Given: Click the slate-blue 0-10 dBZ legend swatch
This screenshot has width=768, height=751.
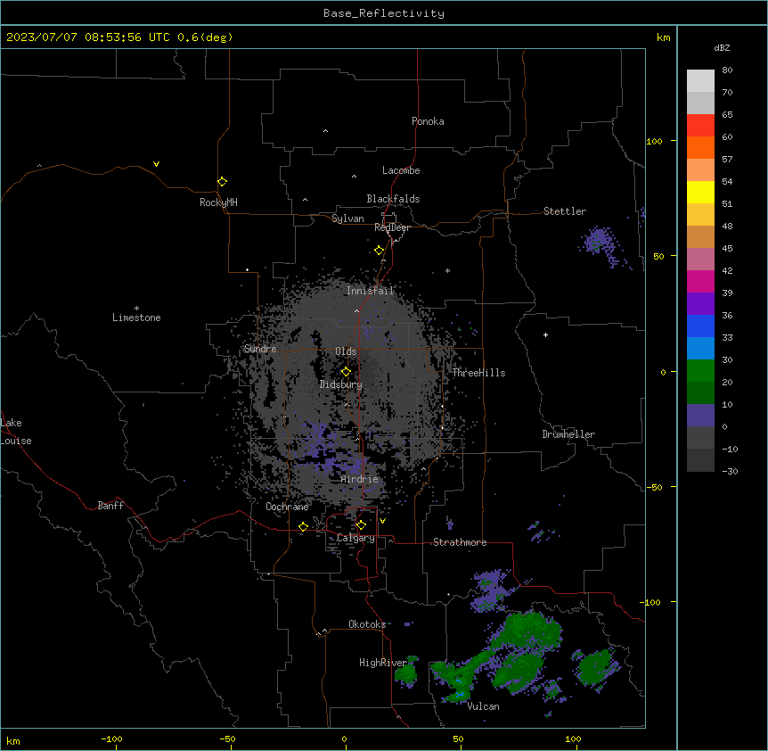Looking at the screenshot, I should (x=700, y=416).
